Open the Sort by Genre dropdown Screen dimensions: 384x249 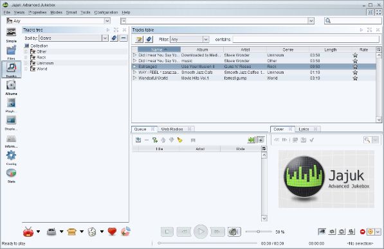click(105, 38)
